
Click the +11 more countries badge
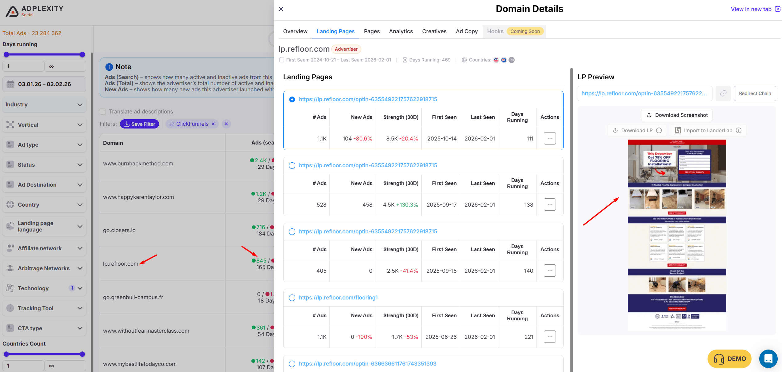click(x=511, y=60)
